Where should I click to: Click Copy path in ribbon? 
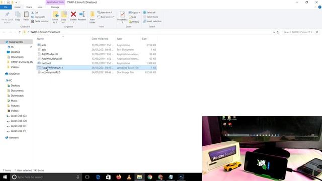tap(38, 17)
